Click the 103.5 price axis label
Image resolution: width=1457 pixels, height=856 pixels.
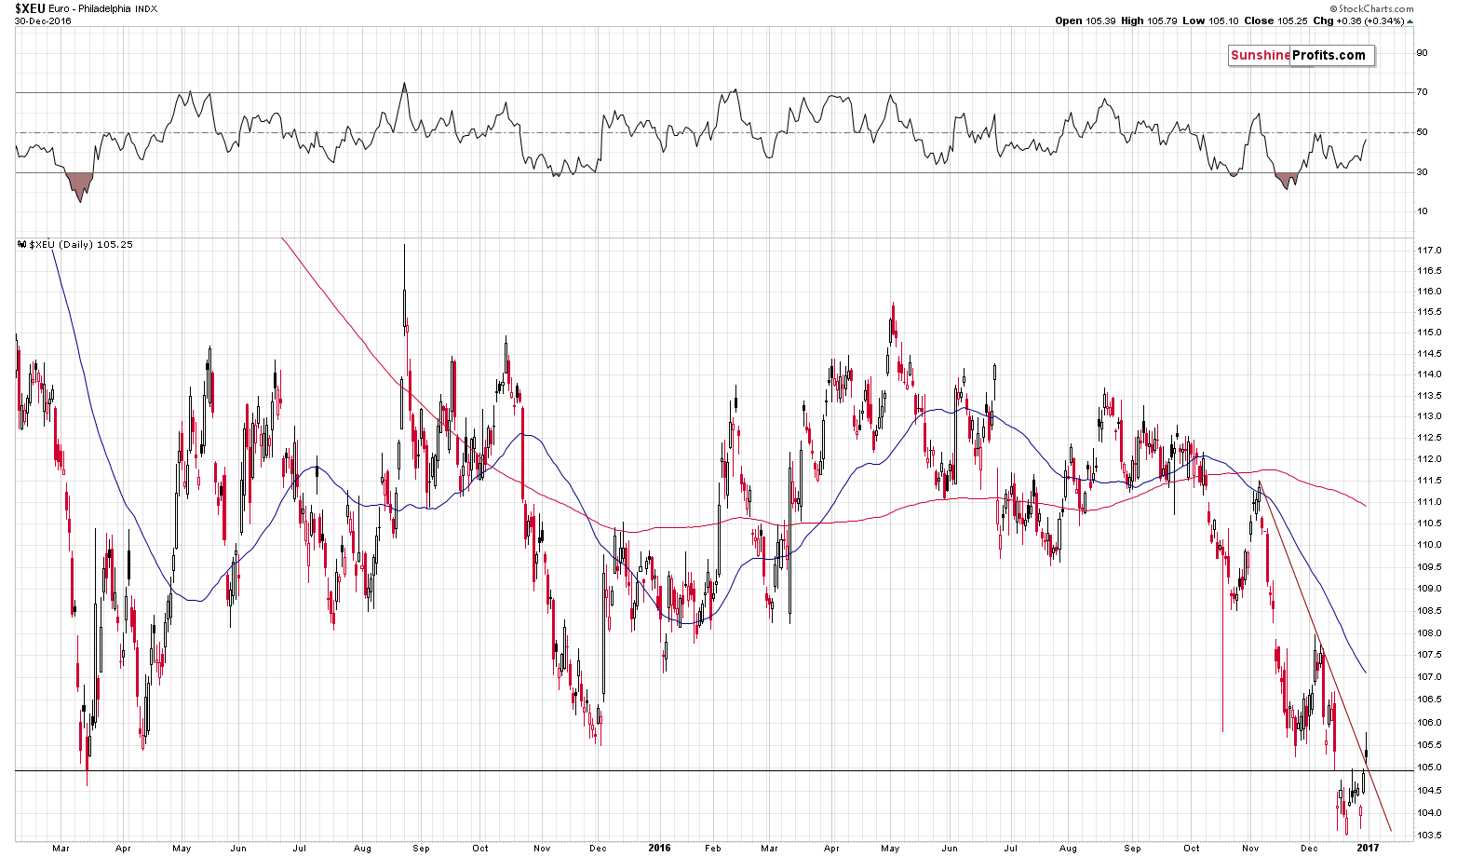pos(1430,836)
